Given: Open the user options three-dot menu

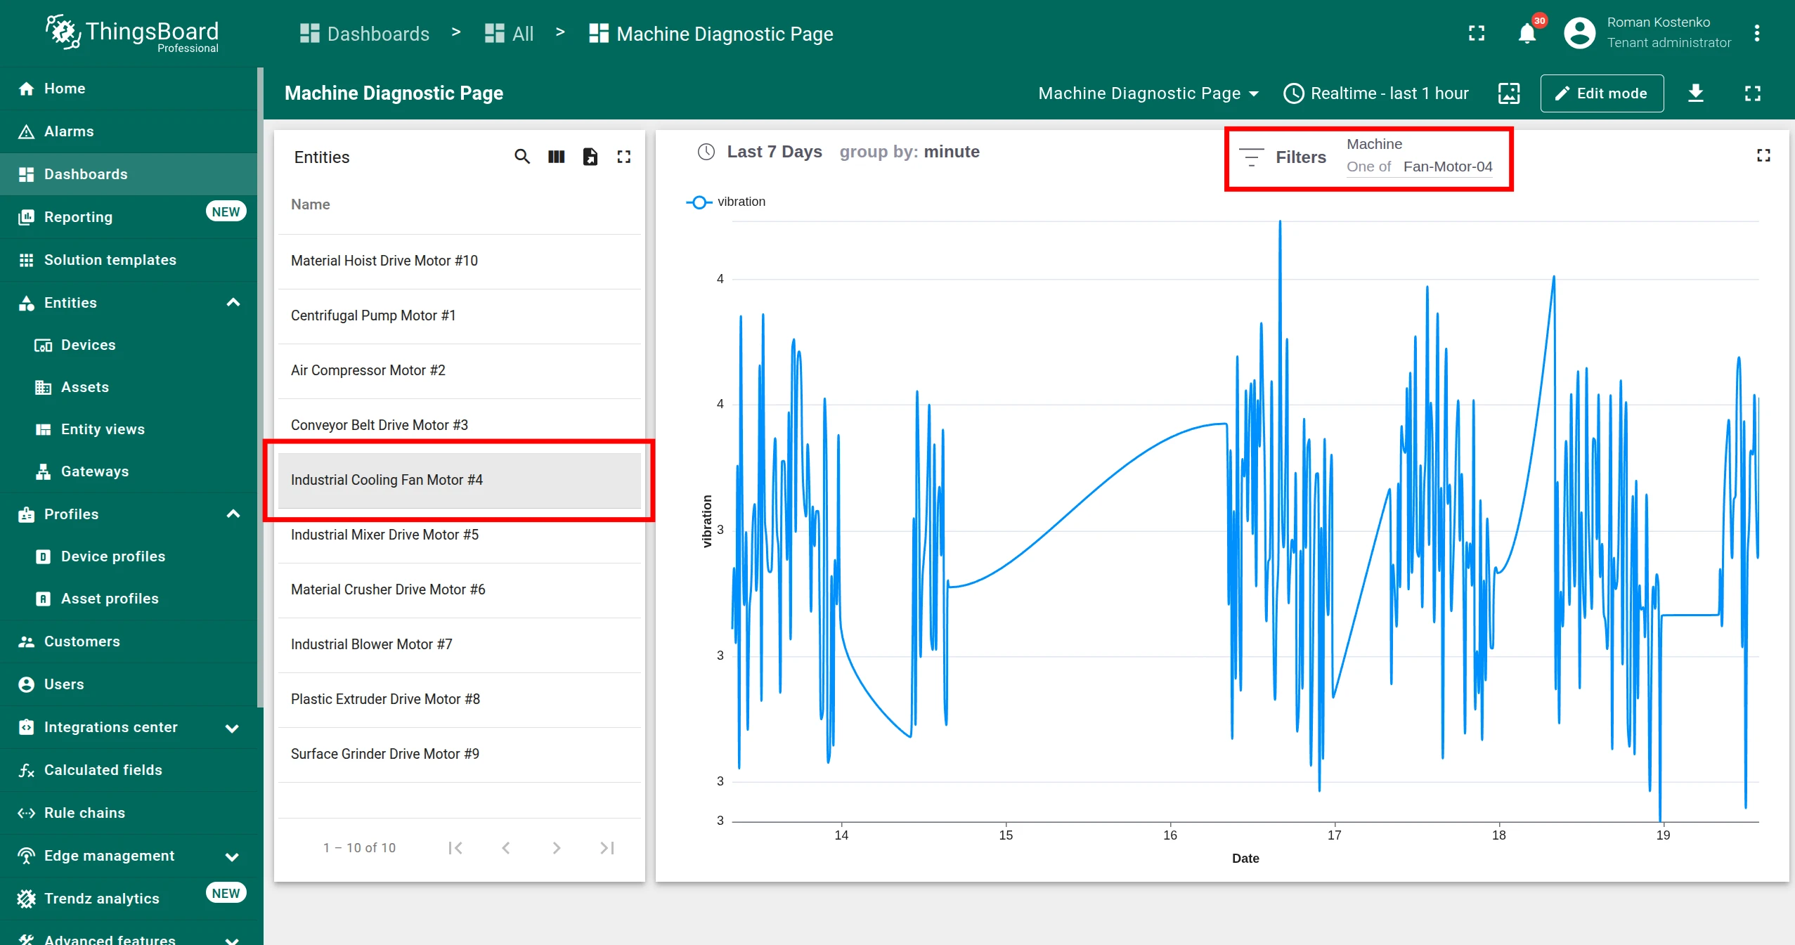Looking at the screenshot, I should pyautogui.click(x=1756, y=33).
